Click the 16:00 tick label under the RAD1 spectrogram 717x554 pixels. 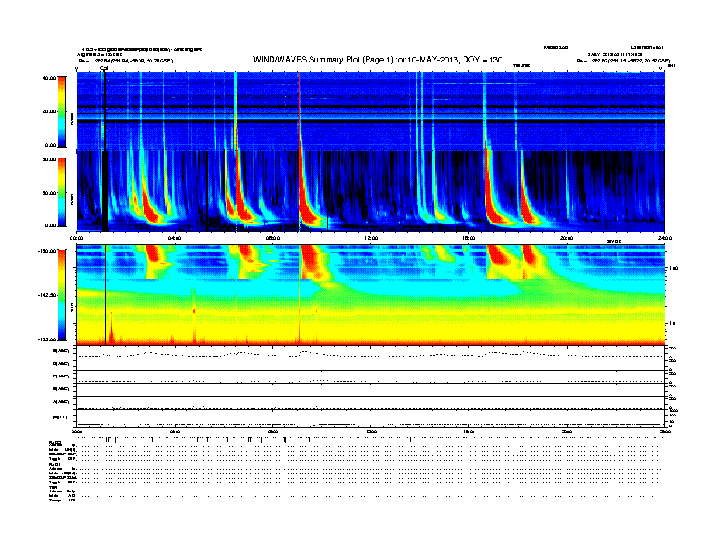click(x=469, y=238)
